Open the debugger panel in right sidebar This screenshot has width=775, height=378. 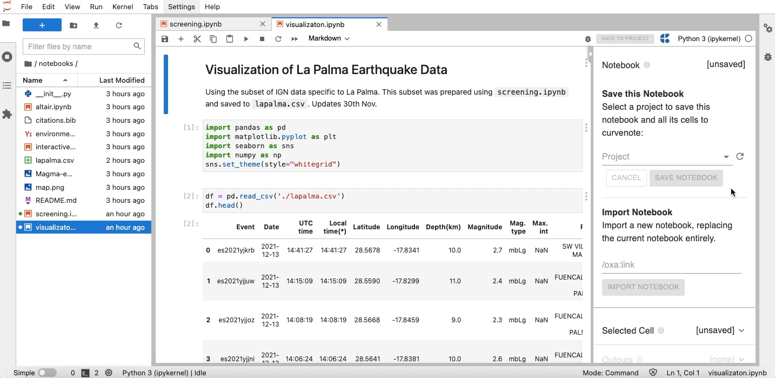pos(767,56)
